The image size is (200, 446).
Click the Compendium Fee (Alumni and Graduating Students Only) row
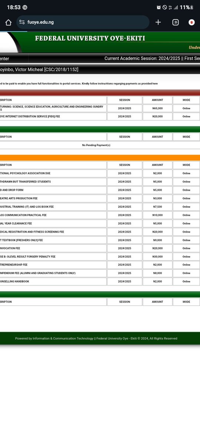tap(100, 273)
